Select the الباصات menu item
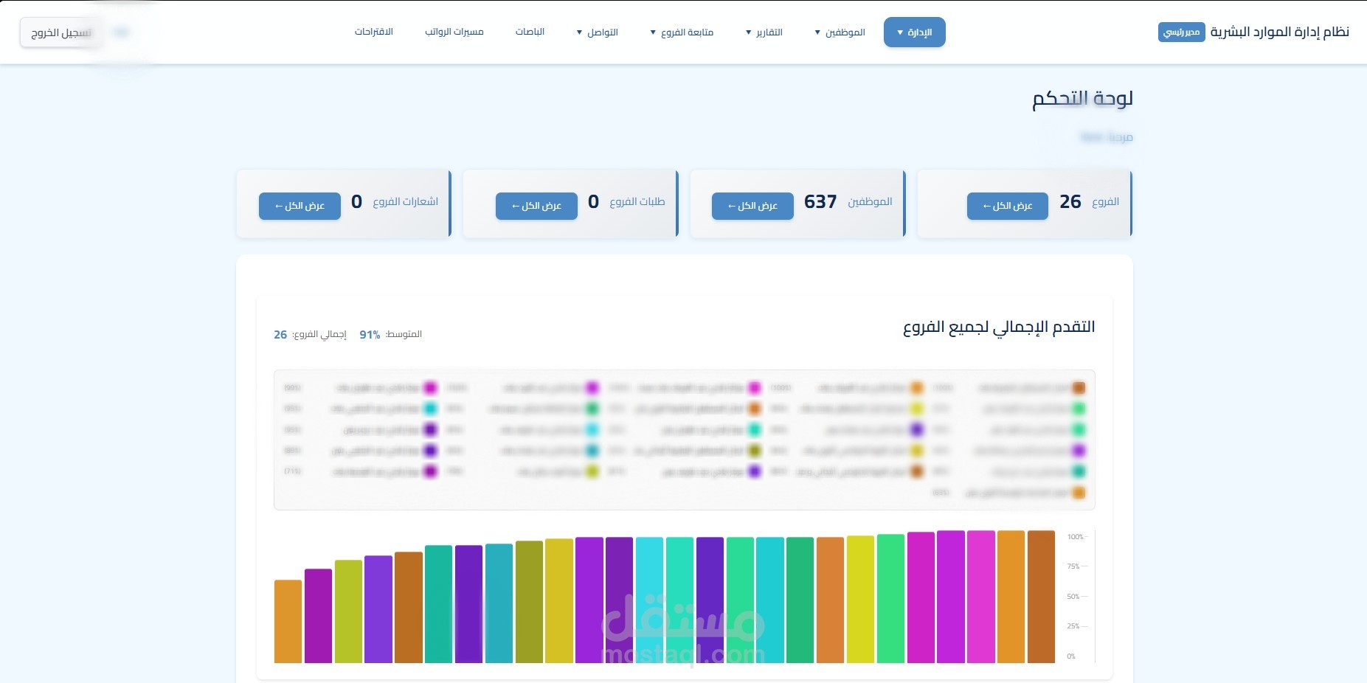 click(529, 32)
